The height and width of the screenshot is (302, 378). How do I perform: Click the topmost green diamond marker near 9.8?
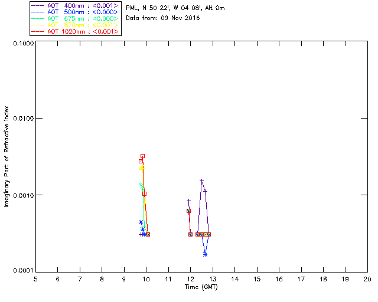click(141, 184)
